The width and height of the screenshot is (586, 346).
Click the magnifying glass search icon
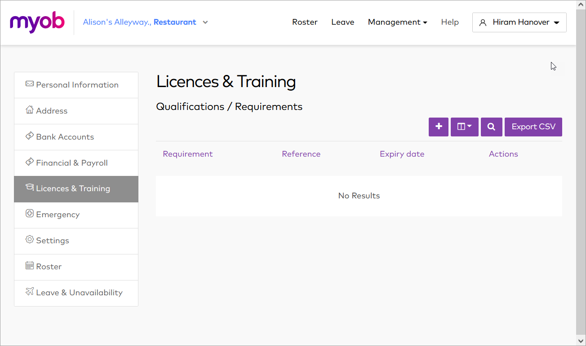491,127
